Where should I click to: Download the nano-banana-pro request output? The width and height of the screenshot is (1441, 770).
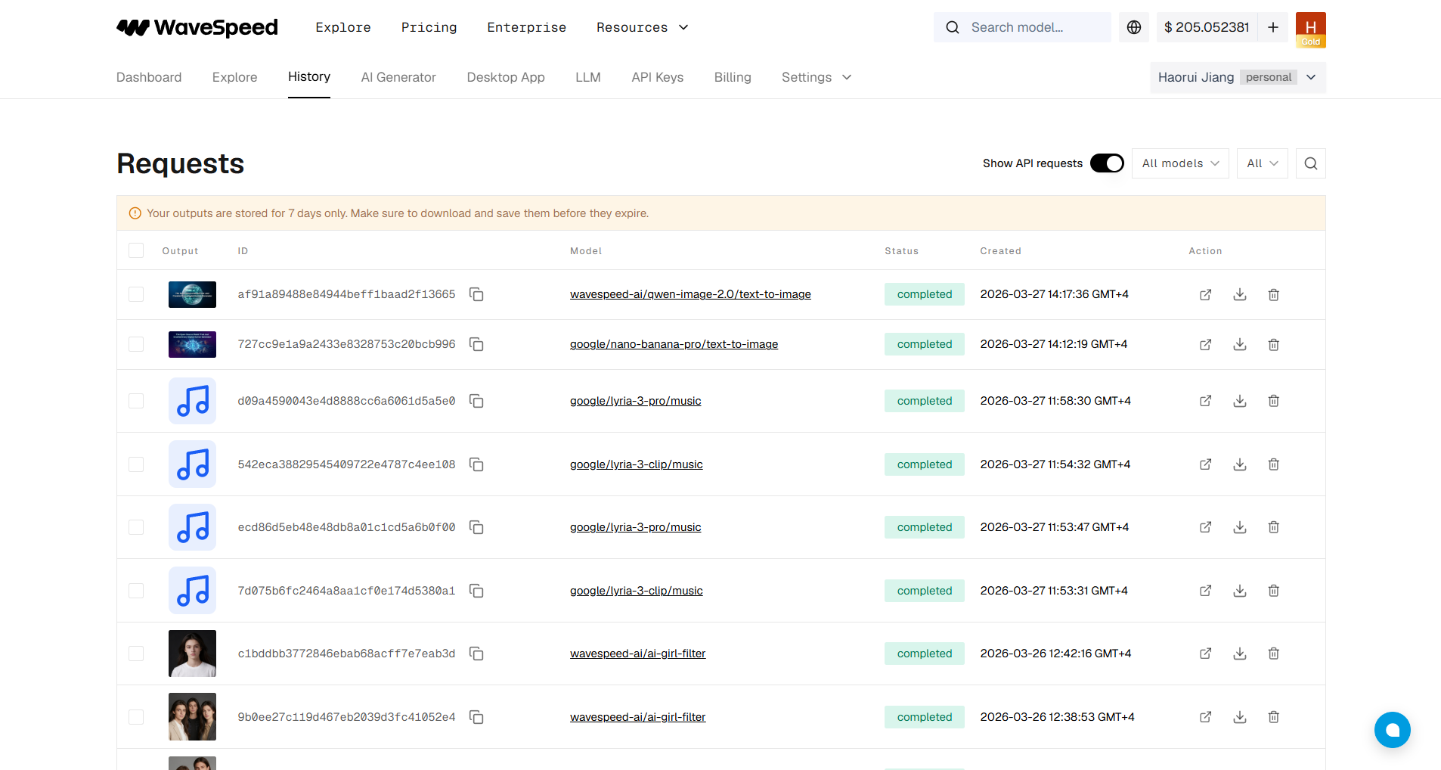click(1239, 344)
